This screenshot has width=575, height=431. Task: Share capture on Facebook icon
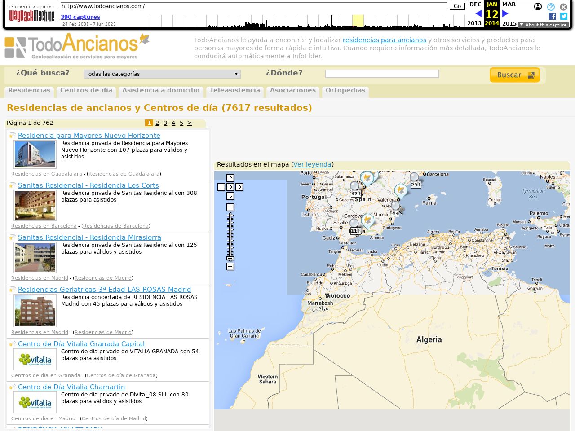pos(553,16)
